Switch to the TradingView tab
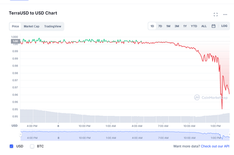This screenshot has height=155, width=234. 53,26
